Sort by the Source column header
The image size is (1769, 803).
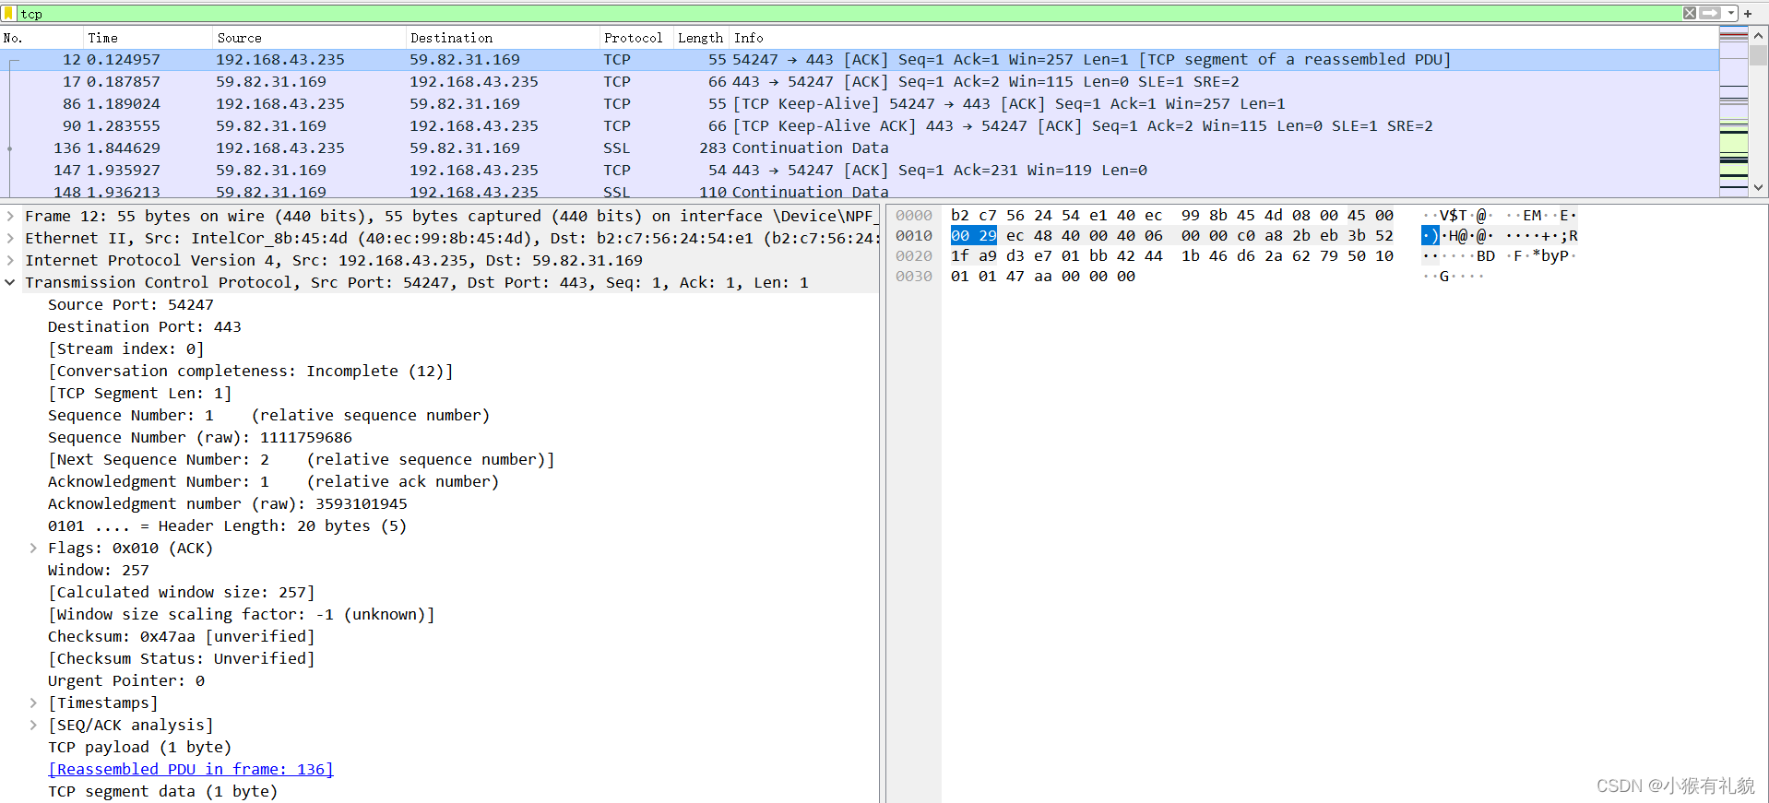[310, 38]
